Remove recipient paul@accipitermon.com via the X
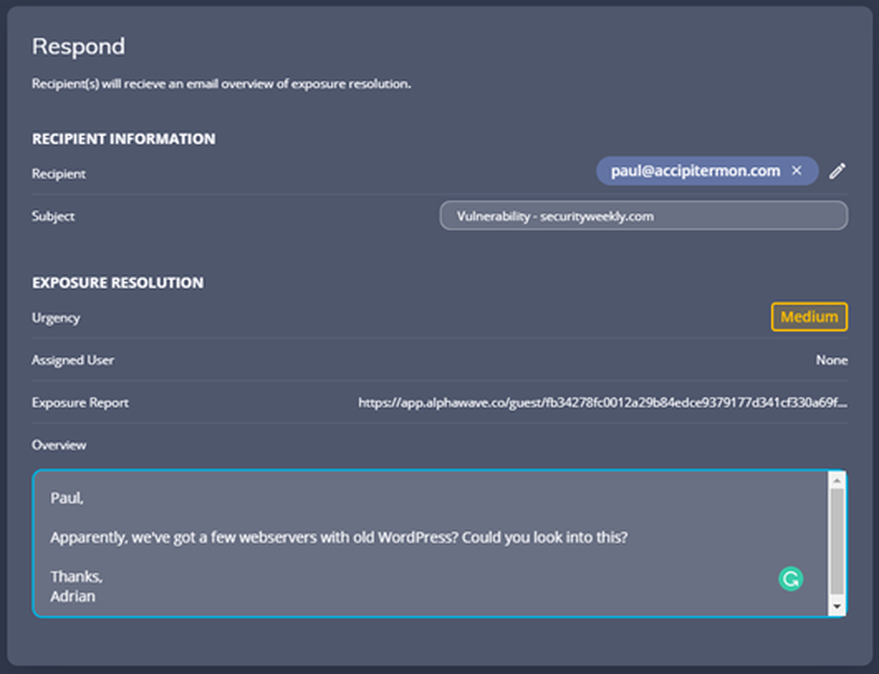The width and height of the screenshot is (879, 674). 797,170
